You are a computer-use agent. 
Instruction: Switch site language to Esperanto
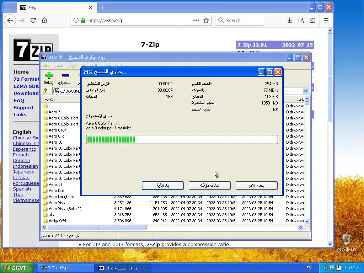25,149
